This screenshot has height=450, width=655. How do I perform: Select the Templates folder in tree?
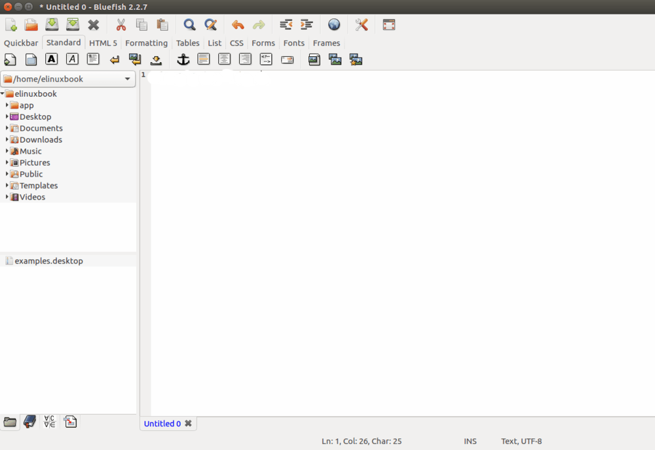[39, 186]
